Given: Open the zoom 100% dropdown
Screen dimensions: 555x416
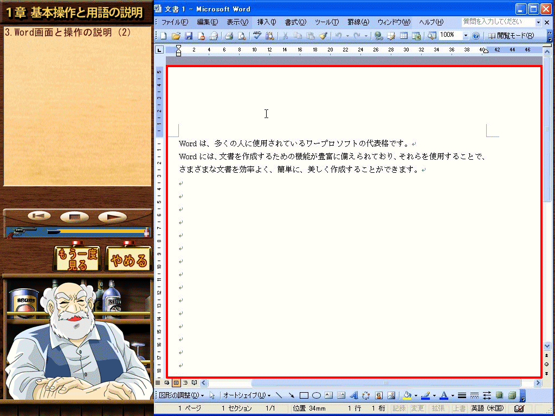Looking at the screenshot, I should [466, 35].
